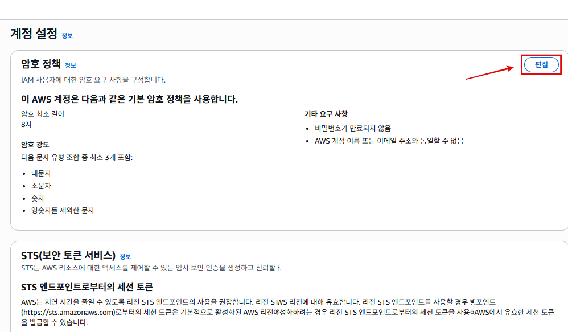Click the 암호 최소 길이 label
568x332 pixels.
click(43, 114)
